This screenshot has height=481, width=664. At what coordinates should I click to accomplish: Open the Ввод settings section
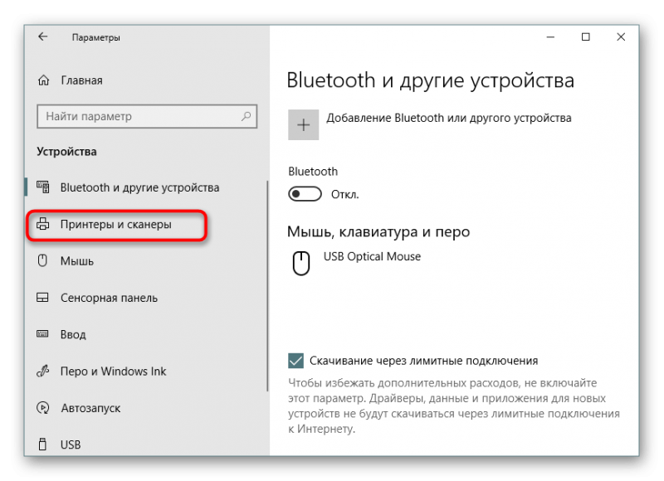73,335
